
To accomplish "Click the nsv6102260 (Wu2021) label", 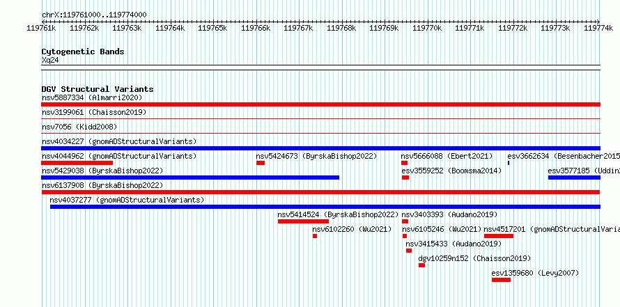I will [352, 229].
